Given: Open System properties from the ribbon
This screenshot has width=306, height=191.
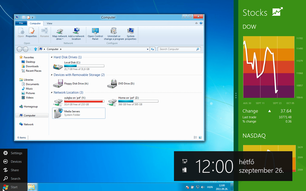Looking at the screenshot, I should coord(131,34).
